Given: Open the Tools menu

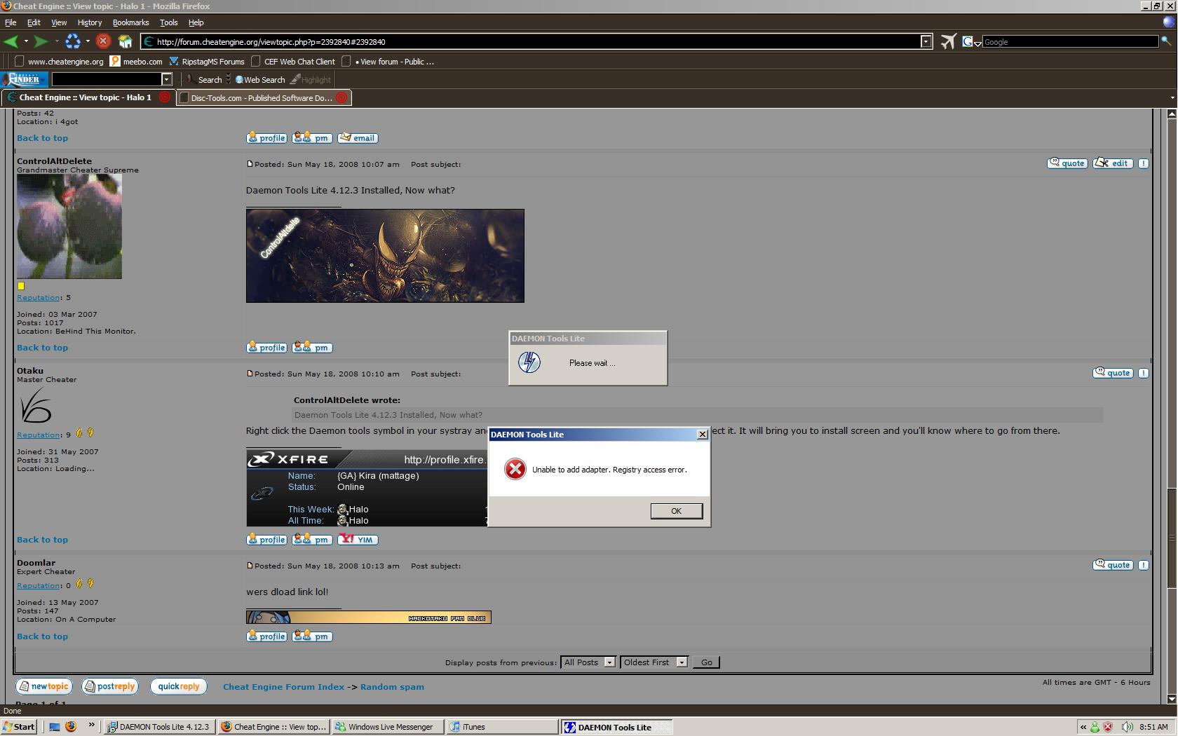Looking at the screenshot, I should [168, 22].
